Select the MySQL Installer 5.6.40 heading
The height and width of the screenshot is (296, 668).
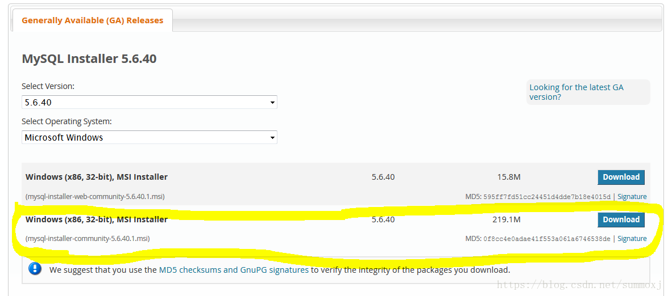tap(89, 58)
